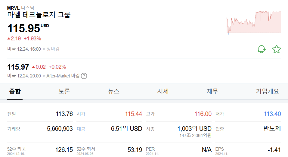Click the MRVL ticker symbol
Image resolution: width=288 pixels, height=157 pixels.
point(14,8)
